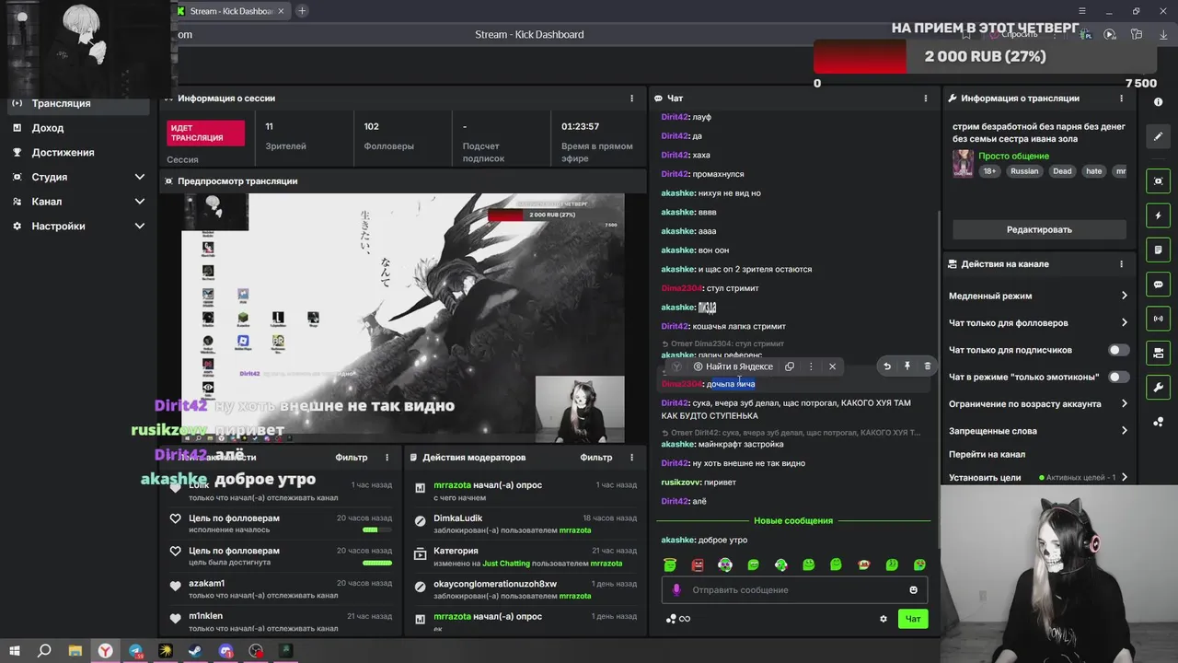Click Просто общение category link
The width and height of the screenshot is (1178, 663).
point(1014,157)
